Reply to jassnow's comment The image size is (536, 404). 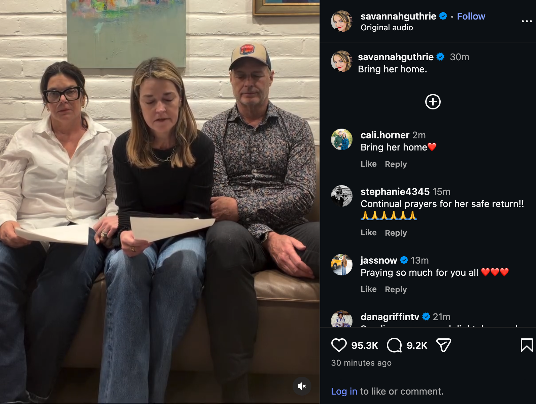[396, 289]
